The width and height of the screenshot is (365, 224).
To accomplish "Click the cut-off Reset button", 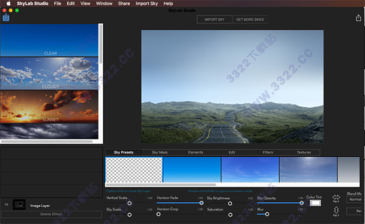I will (355, 211).
